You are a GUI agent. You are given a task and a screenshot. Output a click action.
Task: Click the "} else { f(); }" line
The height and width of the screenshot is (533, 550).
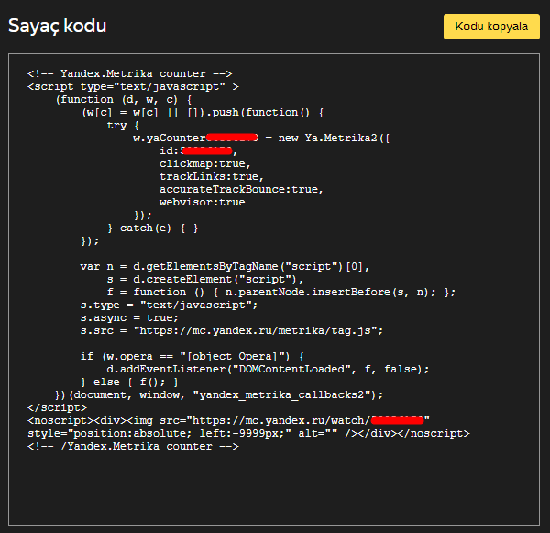[x=129, y=382]
